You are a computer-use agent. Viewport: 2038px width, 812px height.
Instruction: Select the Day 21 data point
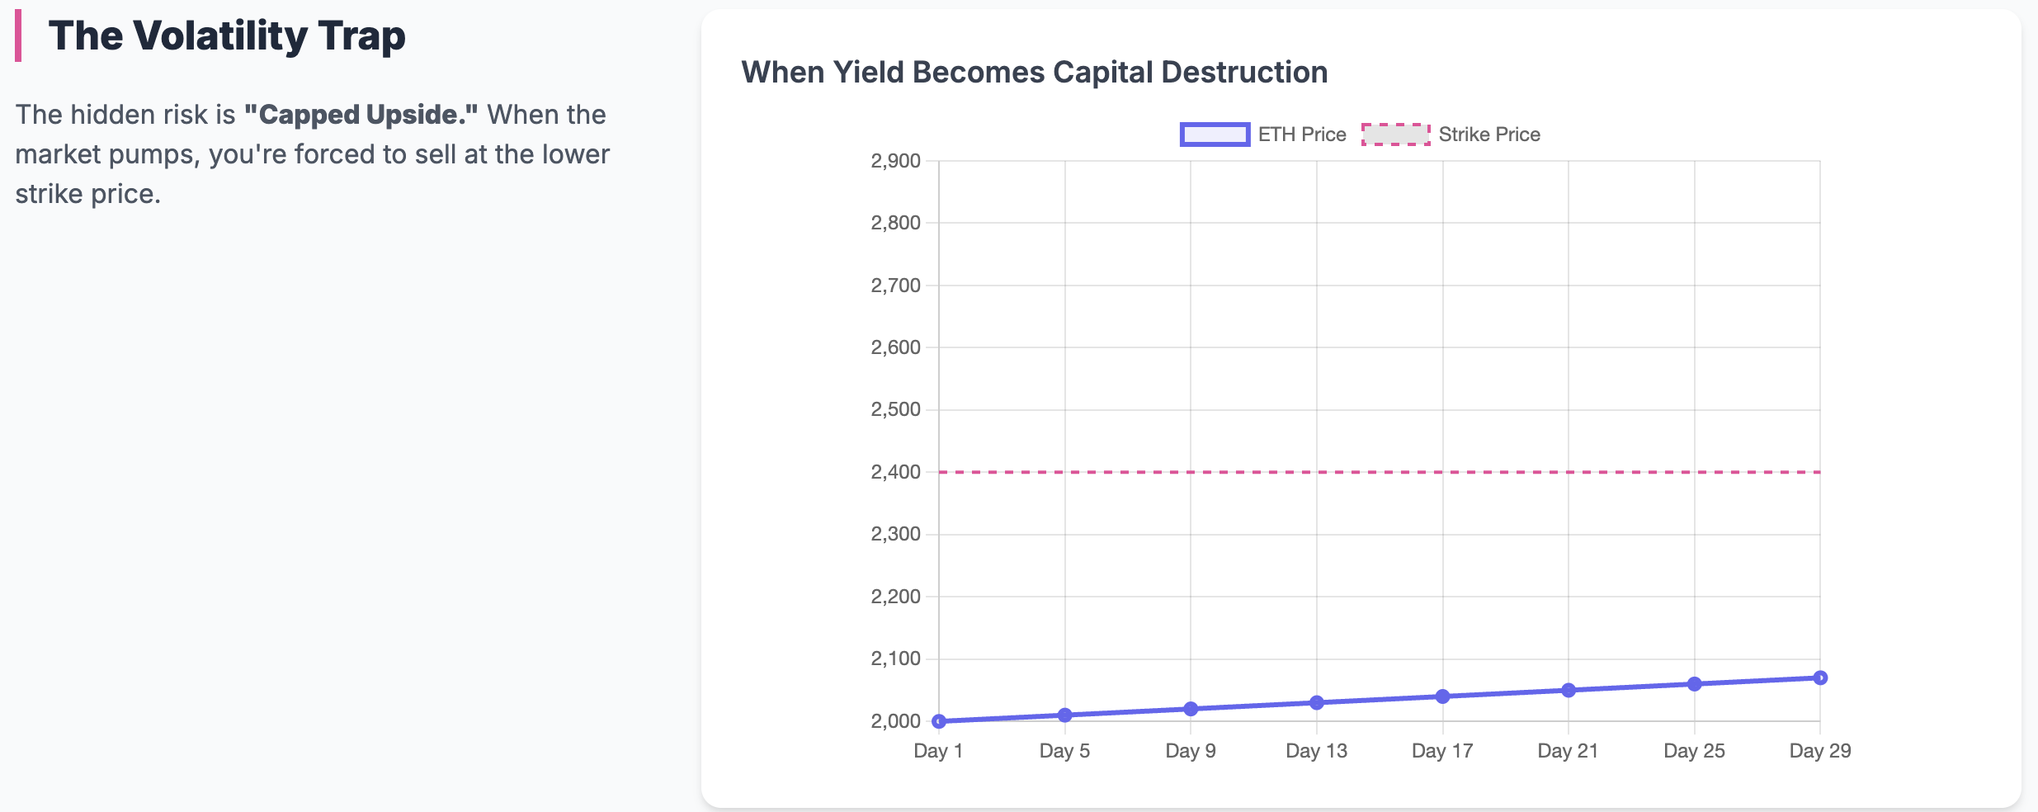(x=1569, y=690)
